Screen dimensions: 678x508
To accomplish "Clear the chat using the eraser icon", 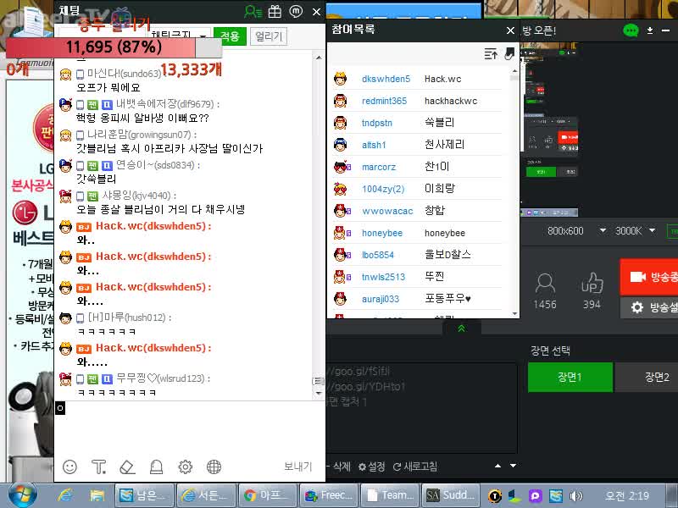I will pos(129,467).
